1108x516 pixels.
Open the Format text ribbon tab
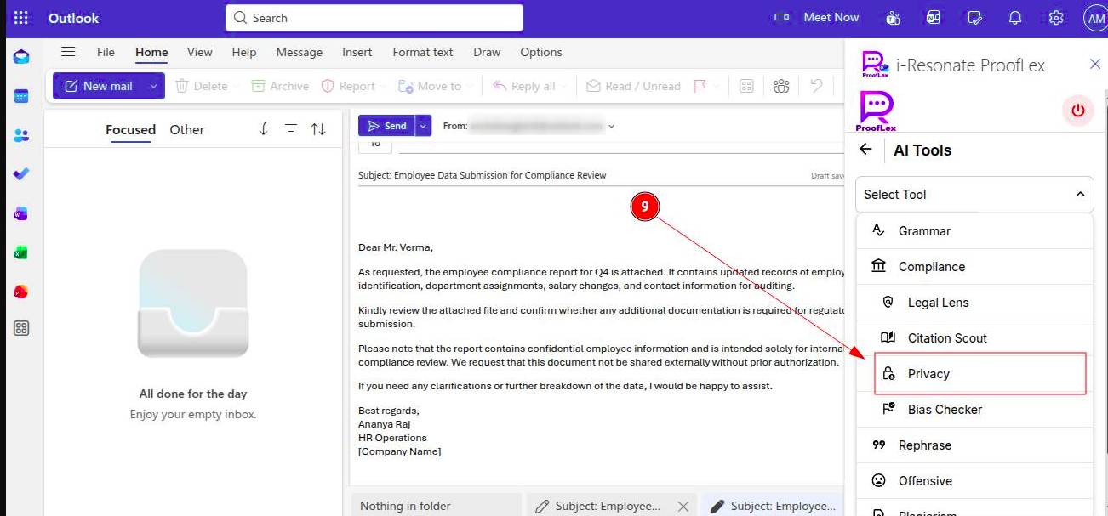pyautogui.click(x=422, y=52)
